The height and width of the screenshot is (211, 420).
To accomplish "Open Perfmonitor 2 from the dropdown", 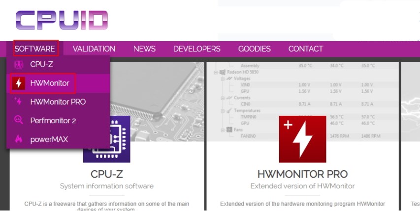I will pos(58,120).
